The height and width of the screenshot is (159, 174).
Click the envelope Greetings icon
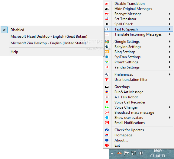(x=107, y=87)
